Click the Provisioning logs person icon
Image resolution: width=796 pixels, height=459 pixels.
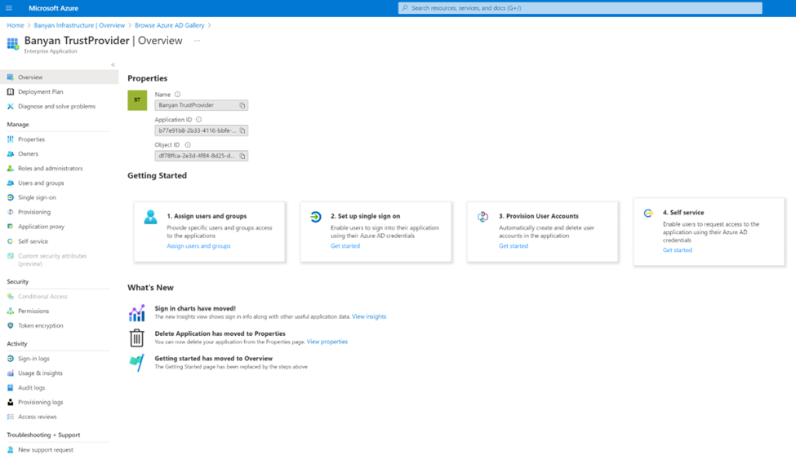pyautogui.click(x=10, y=402)
